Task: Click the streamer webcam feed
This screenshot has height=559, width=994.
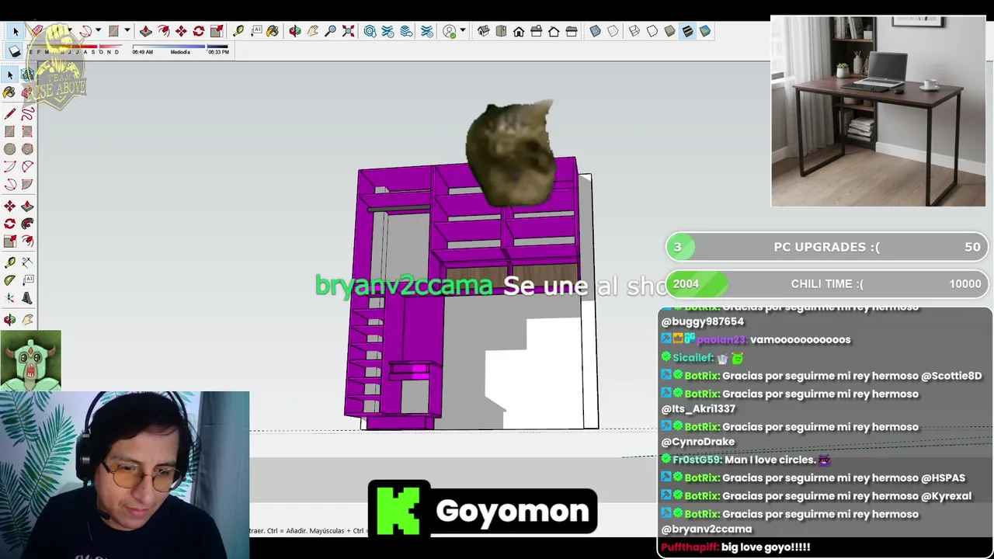Action: click(x=124, y=475)
